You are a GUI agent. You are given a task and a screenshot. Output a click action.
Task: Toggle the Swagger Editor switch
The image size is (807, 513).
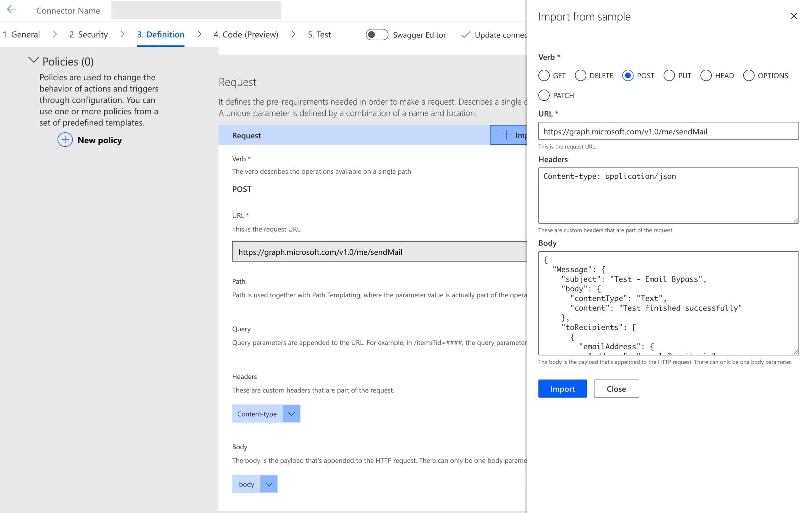[376, 35]
